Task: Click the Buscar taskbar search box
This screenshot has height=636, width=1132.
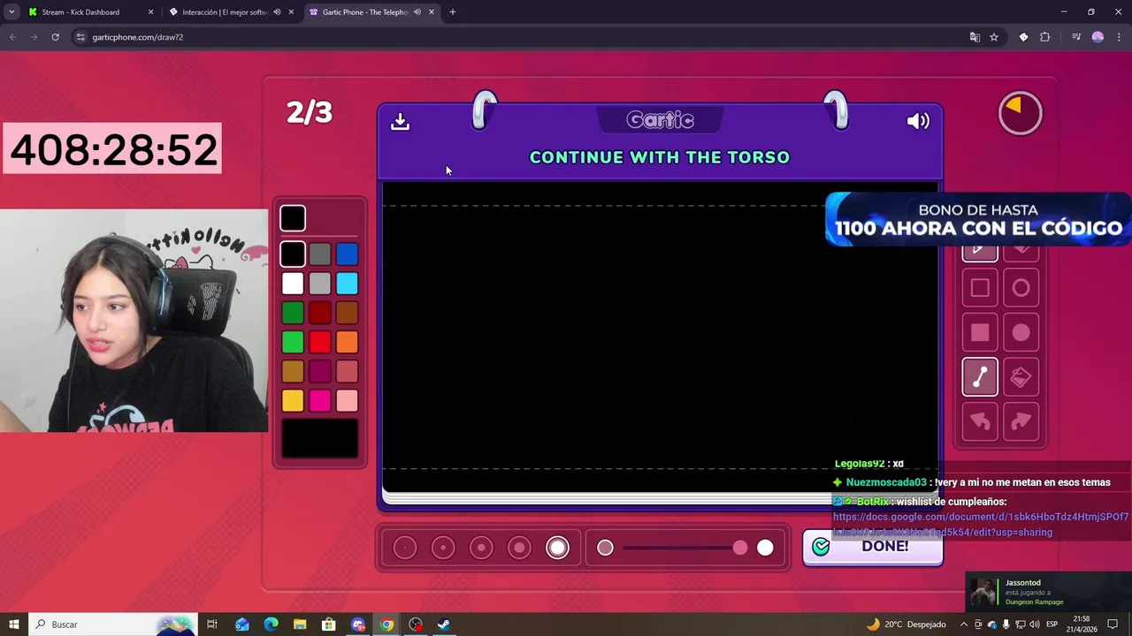Action: point(113,625)
